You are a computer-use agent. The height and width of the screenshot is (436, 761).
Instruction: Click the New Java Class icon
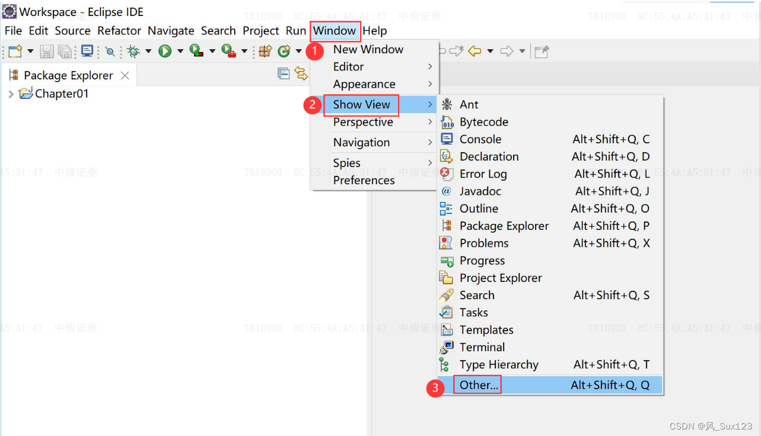[284, 52]
